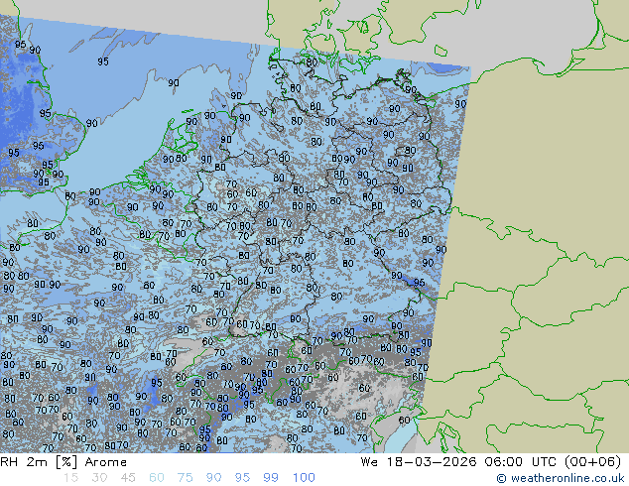Select the 95 value in the legend
The width and height of the screenshot is (629, 486).
(243, 478)
